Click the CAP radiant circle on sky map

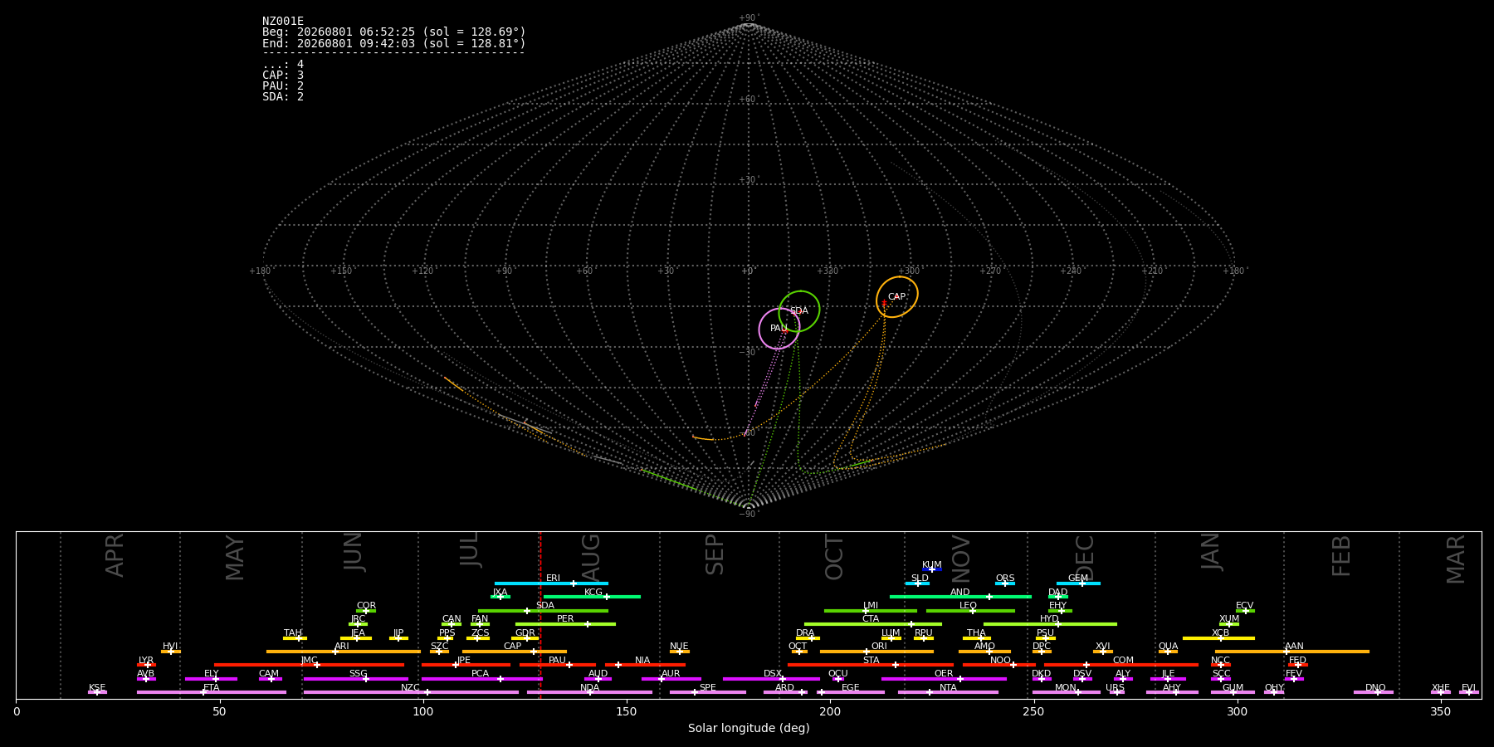click(x=897, y=297)
